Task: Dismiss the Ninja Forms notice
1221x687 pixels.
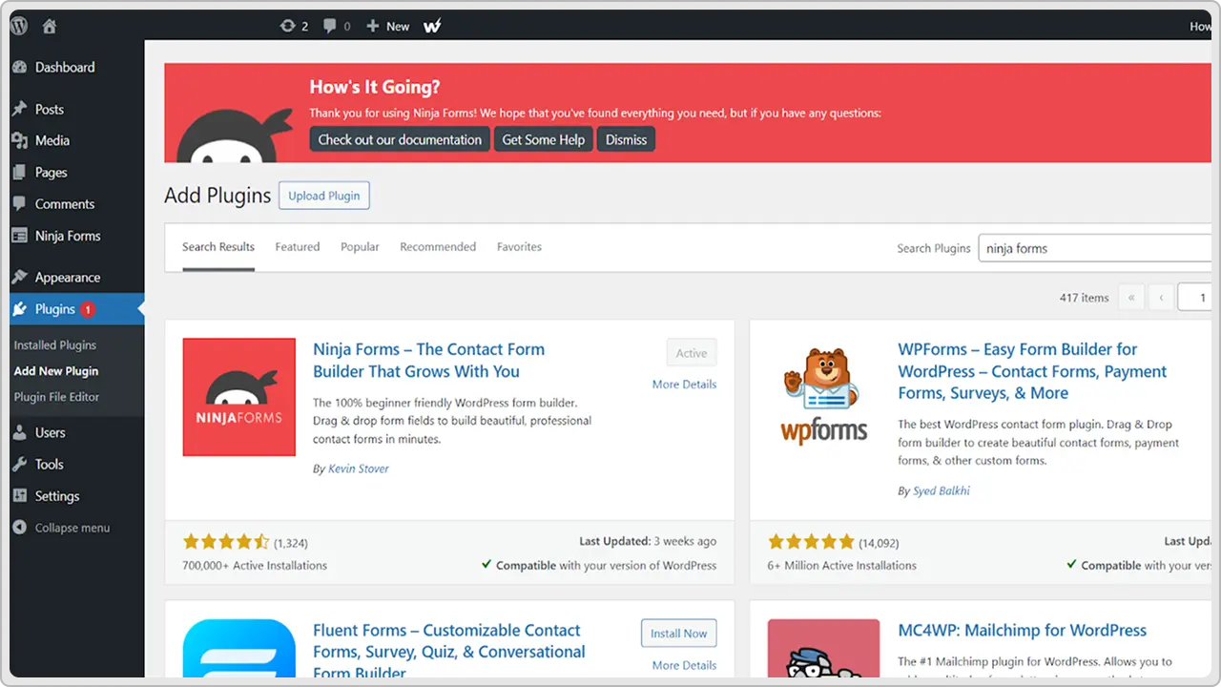Action: point(626,139)
